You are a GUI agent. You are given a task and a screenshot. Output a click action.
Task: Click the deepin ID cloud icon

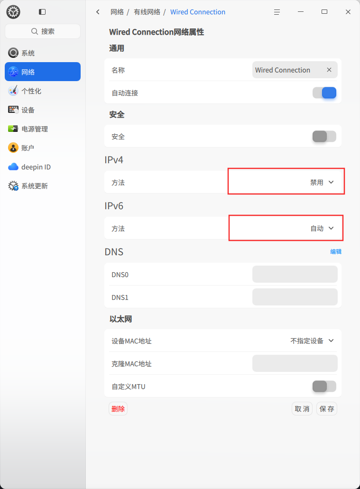13,167
